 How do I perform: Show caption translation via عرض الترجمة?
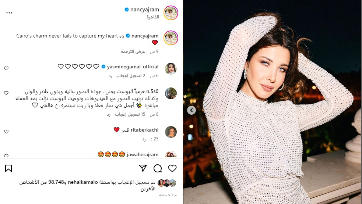pyautogui.click(x=133, y=51)
